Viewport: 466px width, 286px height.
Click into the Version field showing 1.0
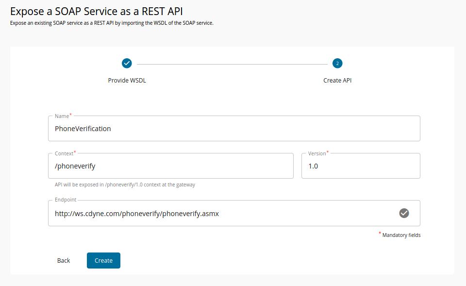360,166
